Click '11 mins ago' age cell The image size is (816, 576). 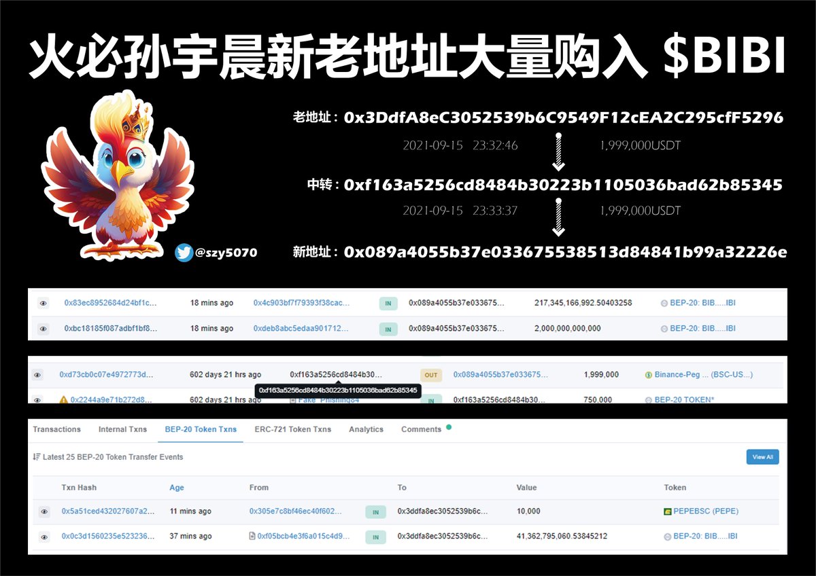pyautogui.click(x=190, y=511)
